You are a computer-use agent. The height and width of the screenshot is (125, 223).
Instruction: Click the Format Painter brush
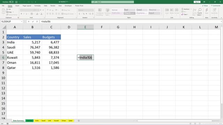[x=7, y=15]
